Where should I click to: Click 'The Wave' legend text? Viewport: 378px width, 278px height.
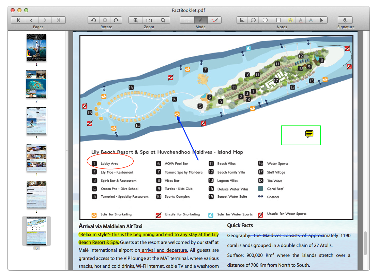coord(275,181)
